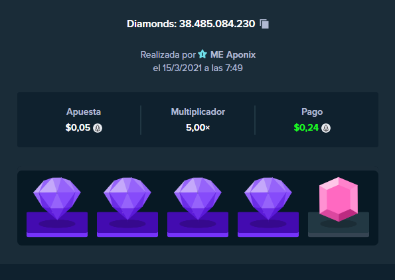Click the Apuesta label
Screen dimensions: 395x280
coord(84,111)
